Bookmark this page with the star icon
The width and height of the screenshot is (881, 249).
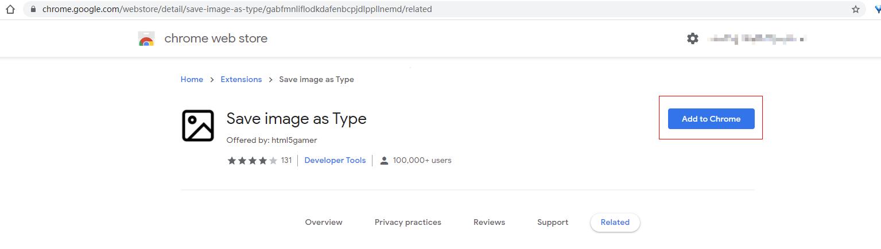pos(856,9)
